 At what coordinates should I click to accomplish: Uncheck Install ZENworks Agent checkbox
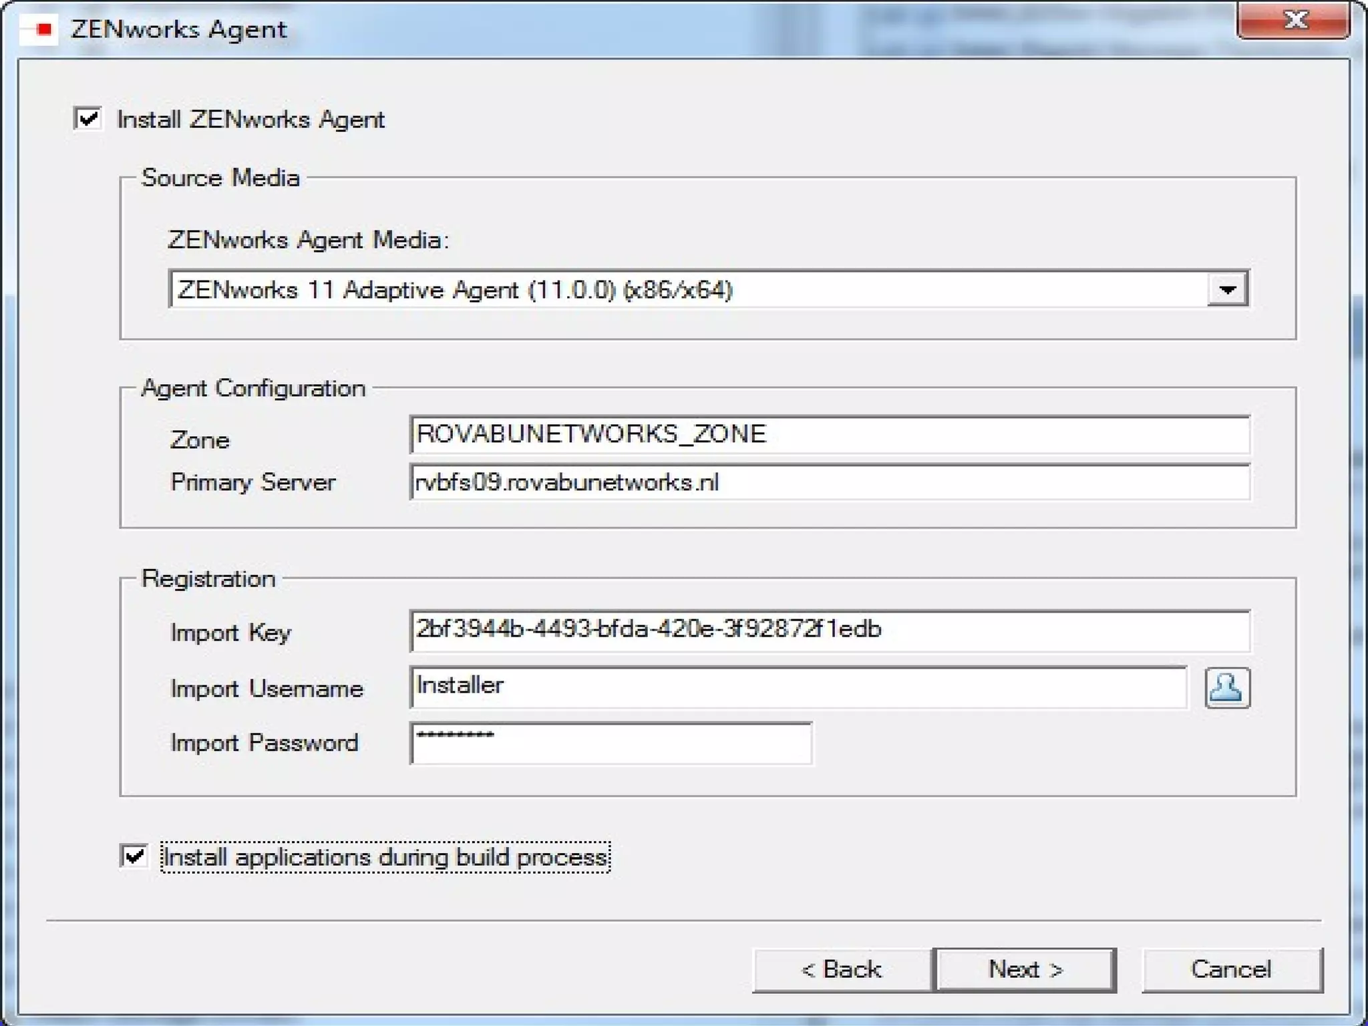(88, 119)
